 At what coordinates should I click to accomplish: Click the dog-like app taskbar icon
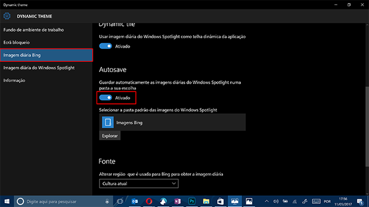click(163, 201)
